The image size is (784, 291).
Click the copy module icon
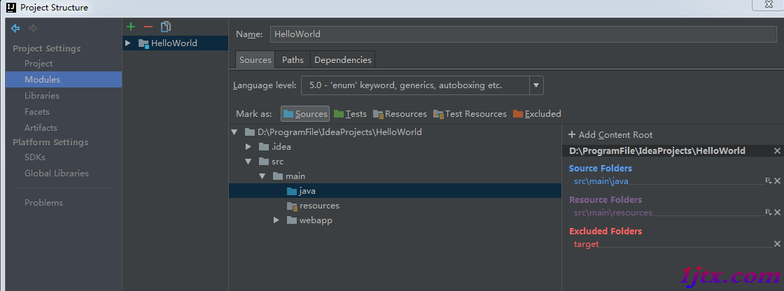click(166, 27)
